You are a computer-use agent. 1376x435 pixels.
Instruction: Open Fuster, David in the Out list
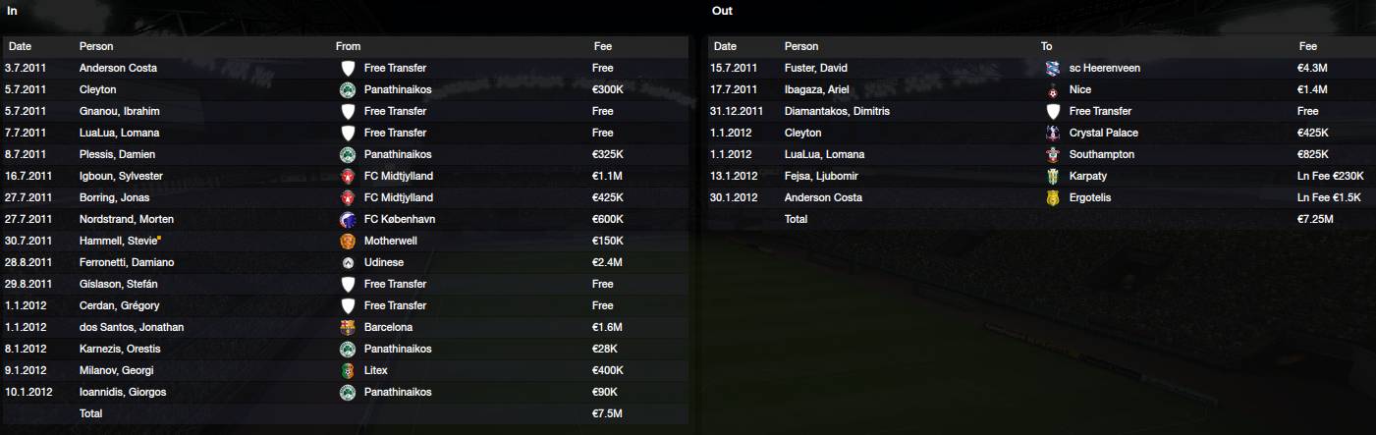816,68
